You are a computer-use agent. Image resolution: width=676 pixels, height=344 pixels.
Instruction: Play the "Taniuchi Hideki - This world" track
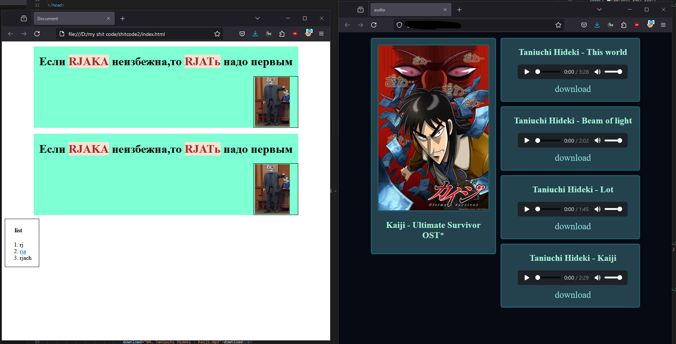click(x=527, y=72)
